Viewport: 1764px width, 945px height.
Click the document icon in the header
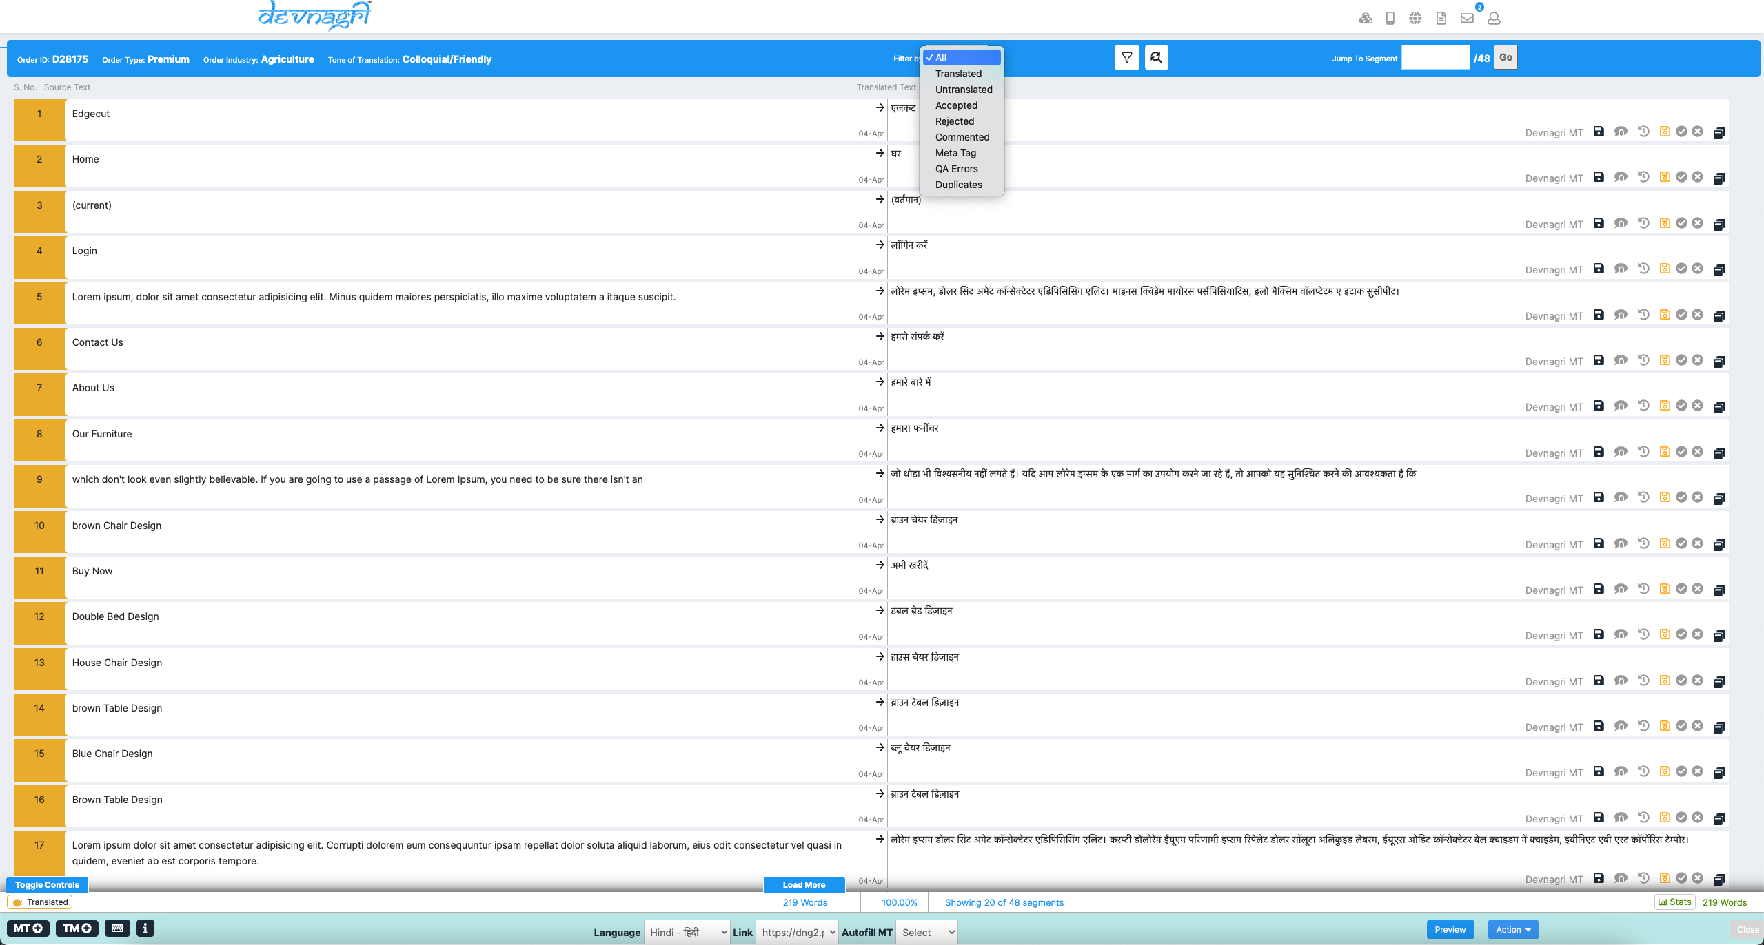tap(1441, 19)
